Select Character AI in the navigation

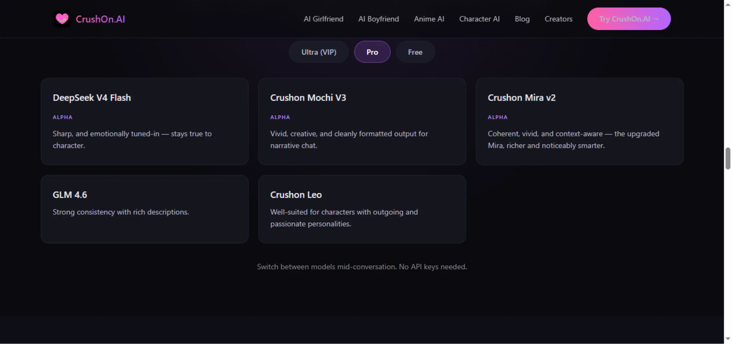[479, 19]
